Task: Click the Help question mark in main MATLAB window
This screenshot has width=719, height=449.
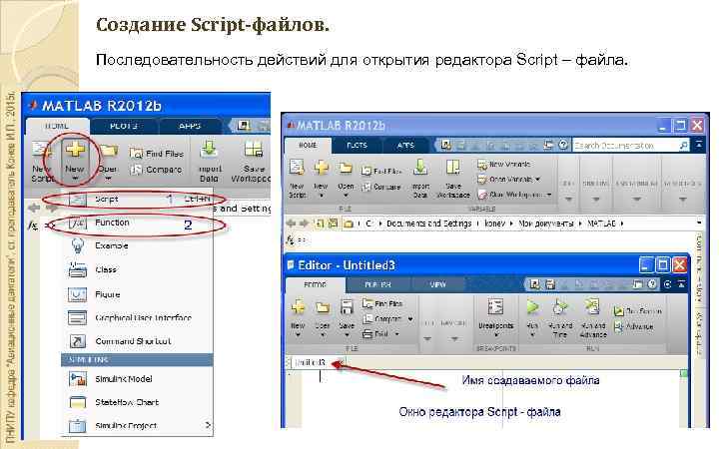Action: coord(563,145)
